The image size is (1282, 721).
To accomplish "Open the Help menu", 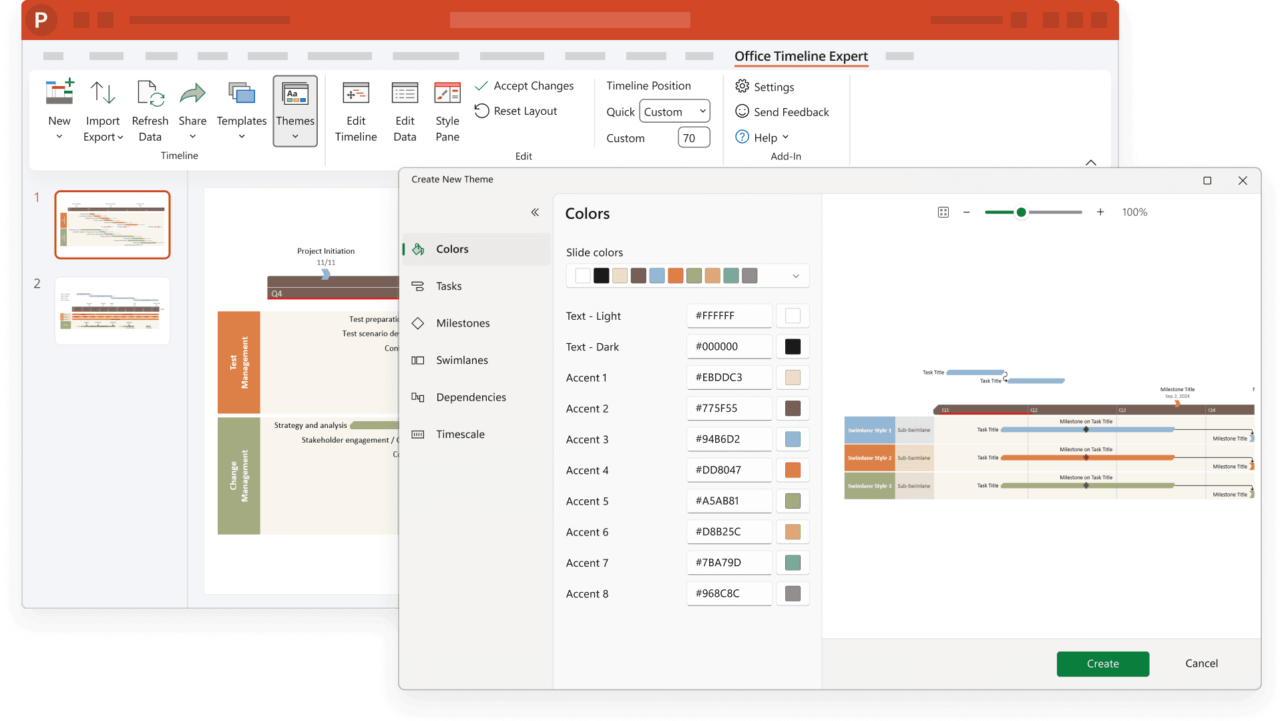I will pos(762,137).
